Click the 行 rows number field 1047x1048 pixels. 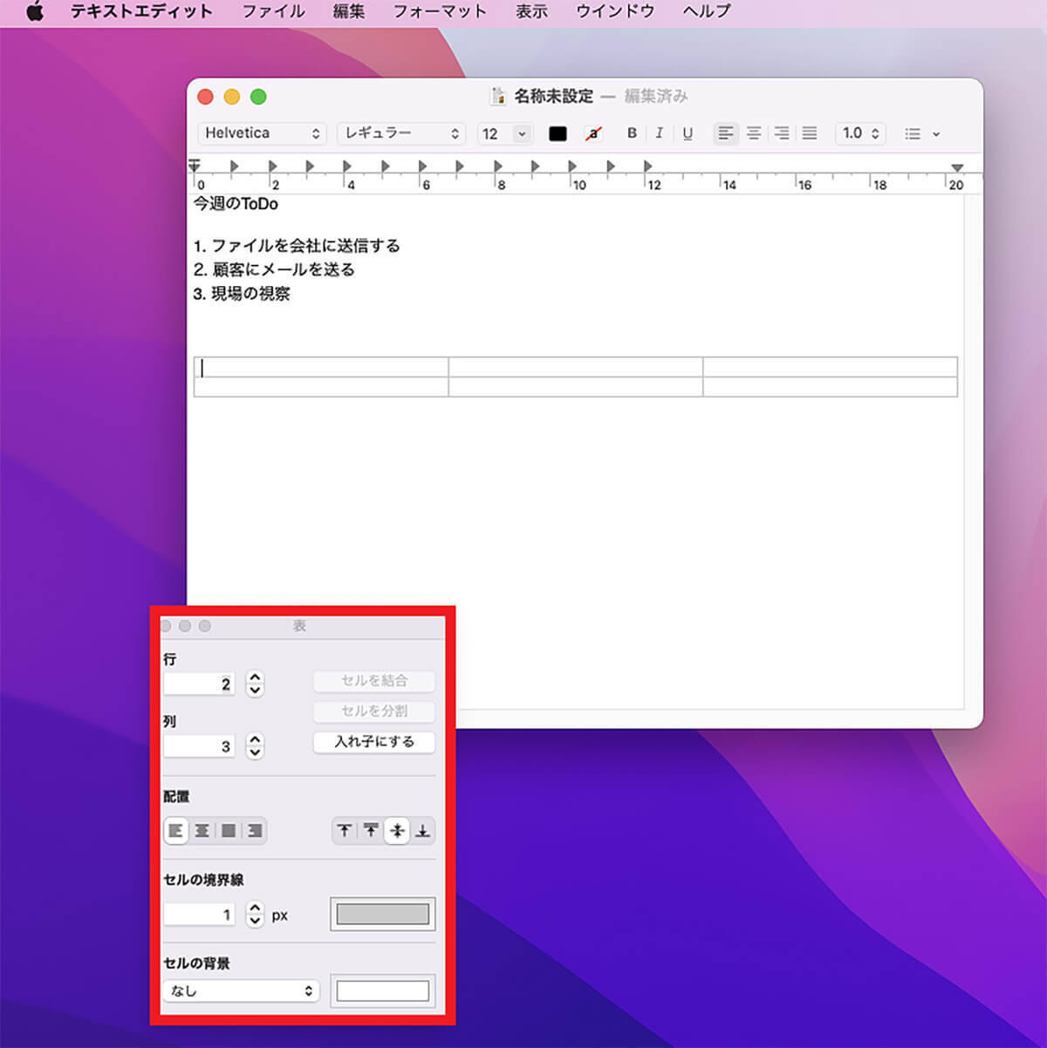[x=199, y=684]
